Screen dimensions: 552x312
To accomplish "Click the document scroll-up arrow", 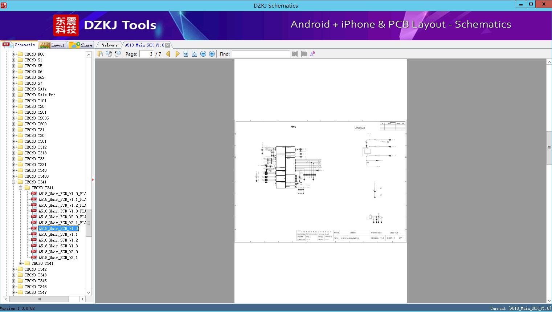I will coord(549,62).
